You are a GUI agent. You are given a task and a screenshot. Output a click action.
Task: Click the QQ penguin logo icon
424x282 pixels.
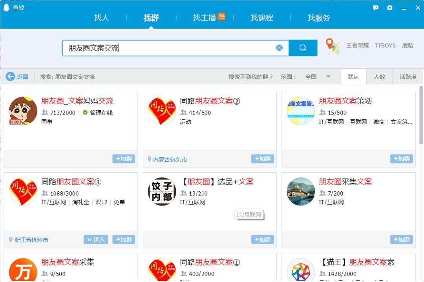(x=6, y=7)
